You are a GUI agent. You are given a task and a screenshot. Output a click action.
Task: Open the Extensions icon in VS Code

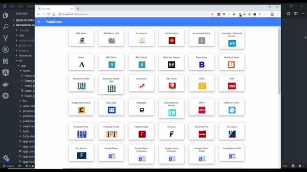[x=5, y=61]
